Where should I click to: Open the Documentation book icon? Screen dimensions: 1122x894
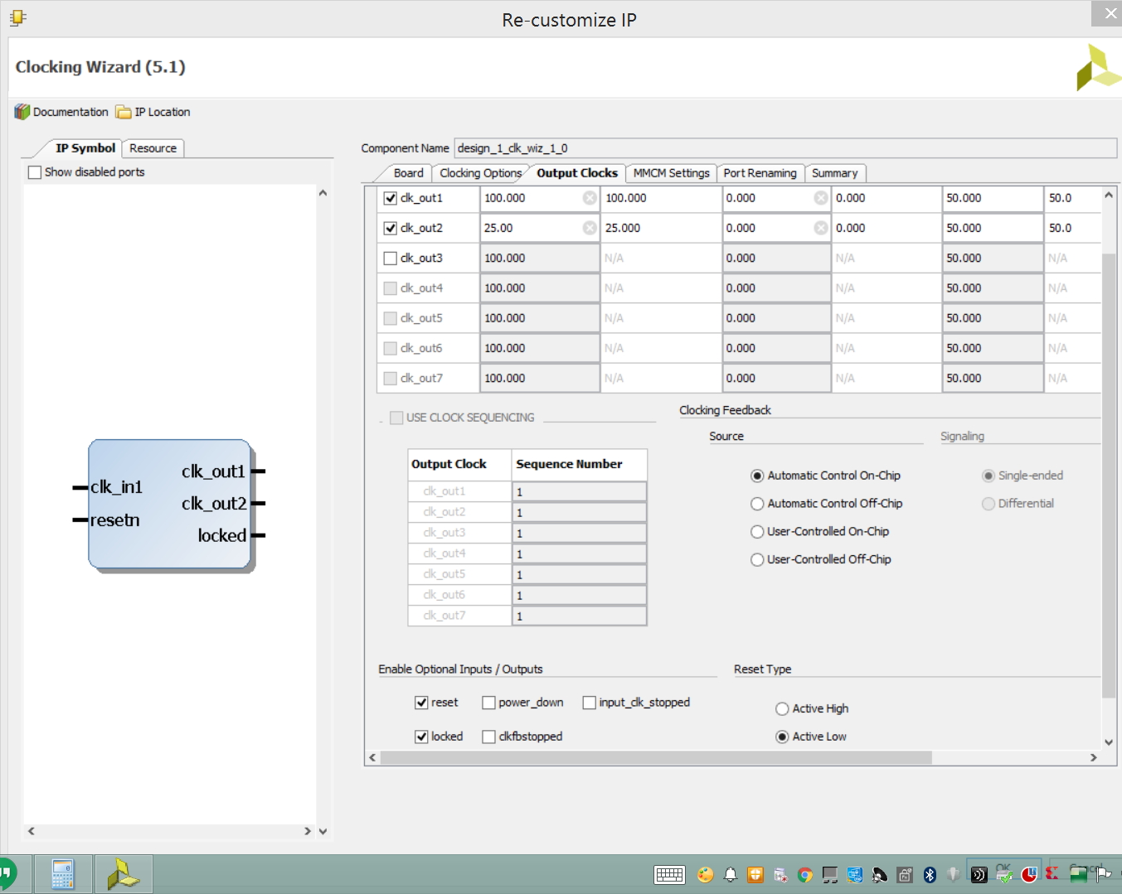click(22, 112)
